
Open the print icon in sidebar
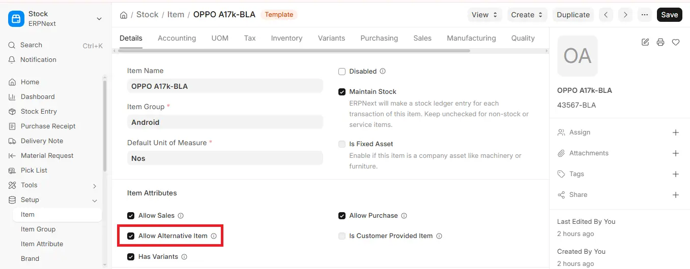point(660,42)
